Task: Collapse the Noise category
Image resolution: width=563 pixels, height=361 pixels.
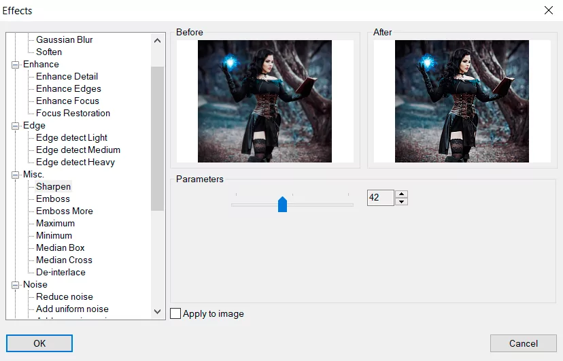Action: 15,285
